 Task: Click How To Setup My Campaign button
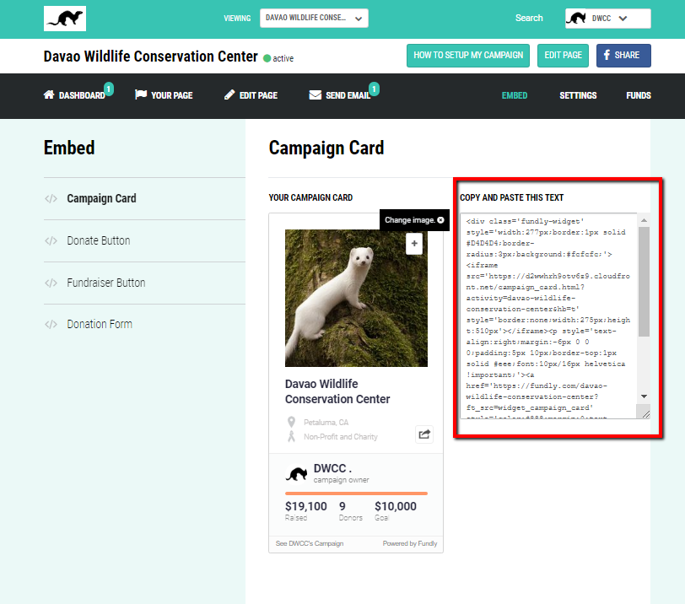[468, 56]
